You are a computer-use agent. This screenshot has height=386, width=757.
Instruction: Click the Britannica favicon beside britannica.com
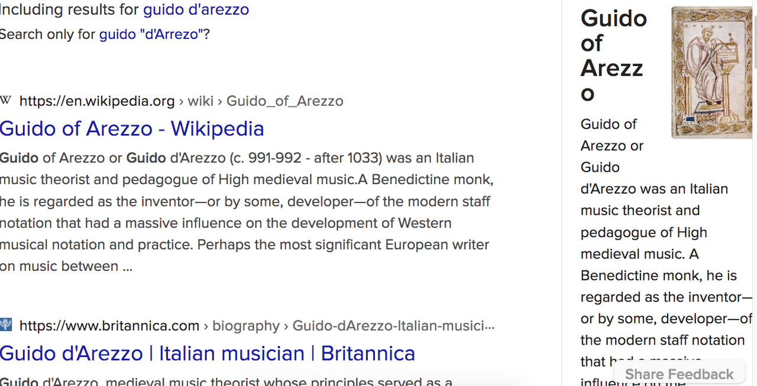(6, 325)
